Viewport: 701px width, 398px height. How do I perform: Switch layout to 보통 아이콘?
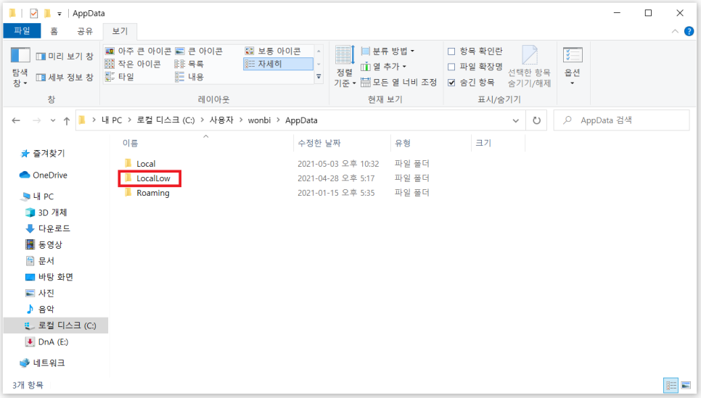(273, 51)
